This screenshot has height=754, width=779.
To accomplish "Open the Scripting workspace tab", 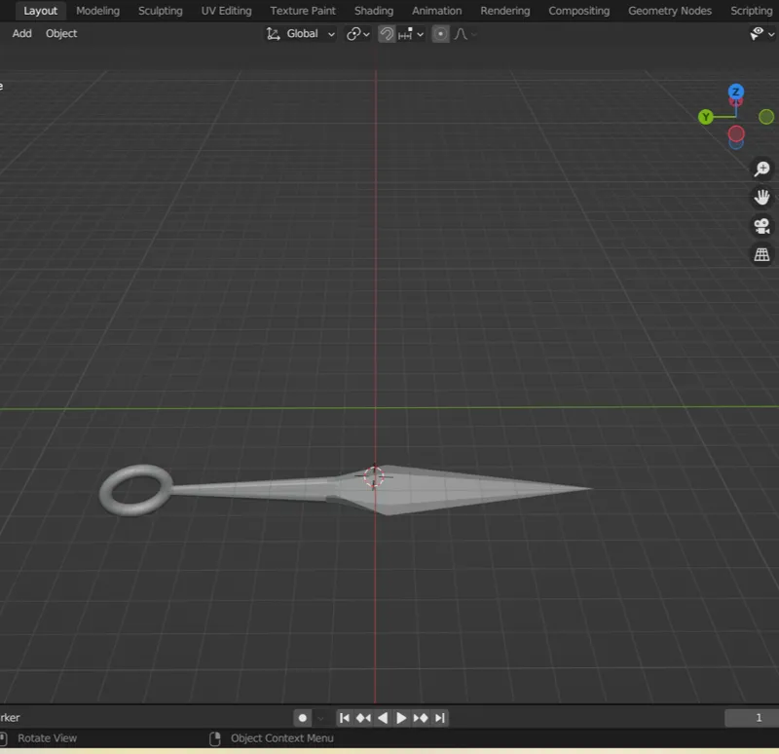I will click(751, 11).
